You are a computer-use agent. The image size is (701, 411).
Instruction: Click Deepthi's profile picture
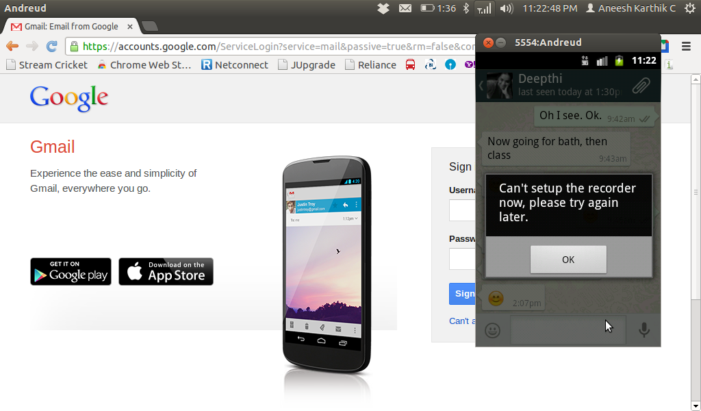click(499, 86)
